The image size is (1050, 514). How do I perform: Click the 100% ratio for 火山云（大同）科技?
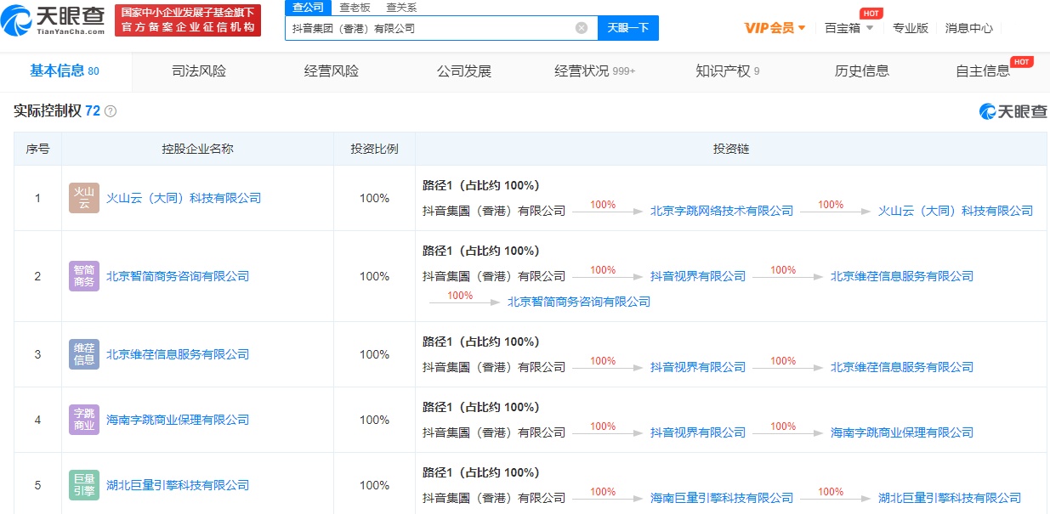coord(374,198)
